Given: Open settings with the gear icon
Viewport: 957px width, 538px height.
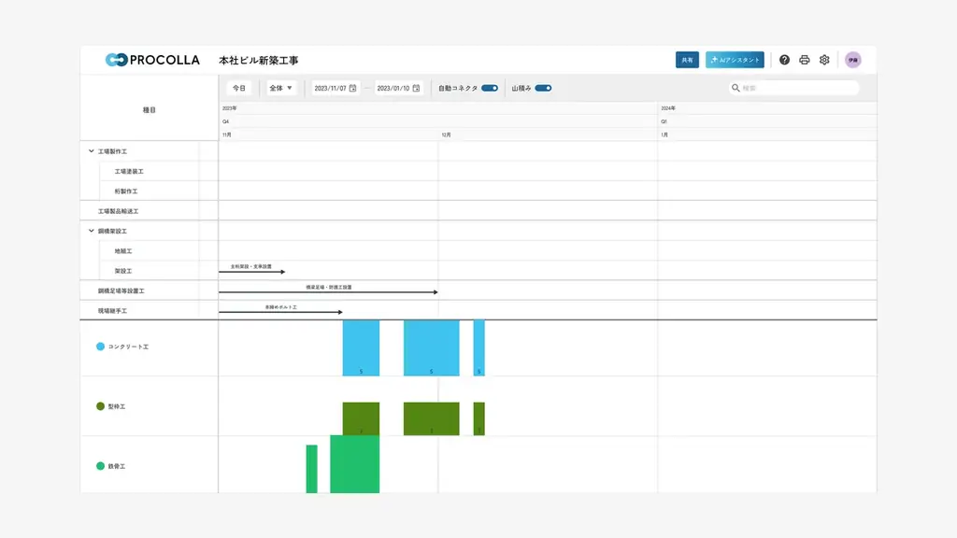Looking at the screenshot, I should (824, 60).
